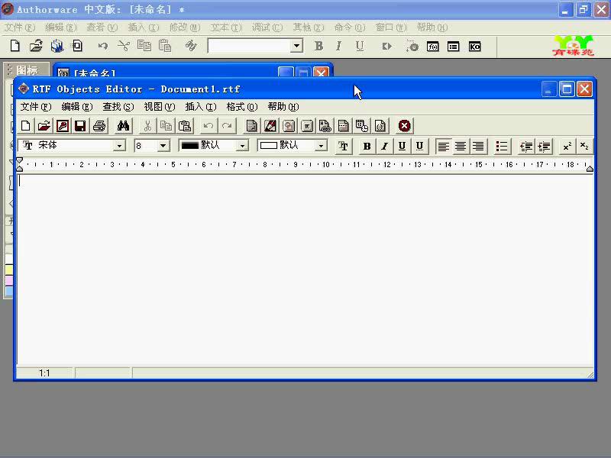Click the insert date and time icon
The height and width of the screenshot is (458, 611).
(361, 126)
